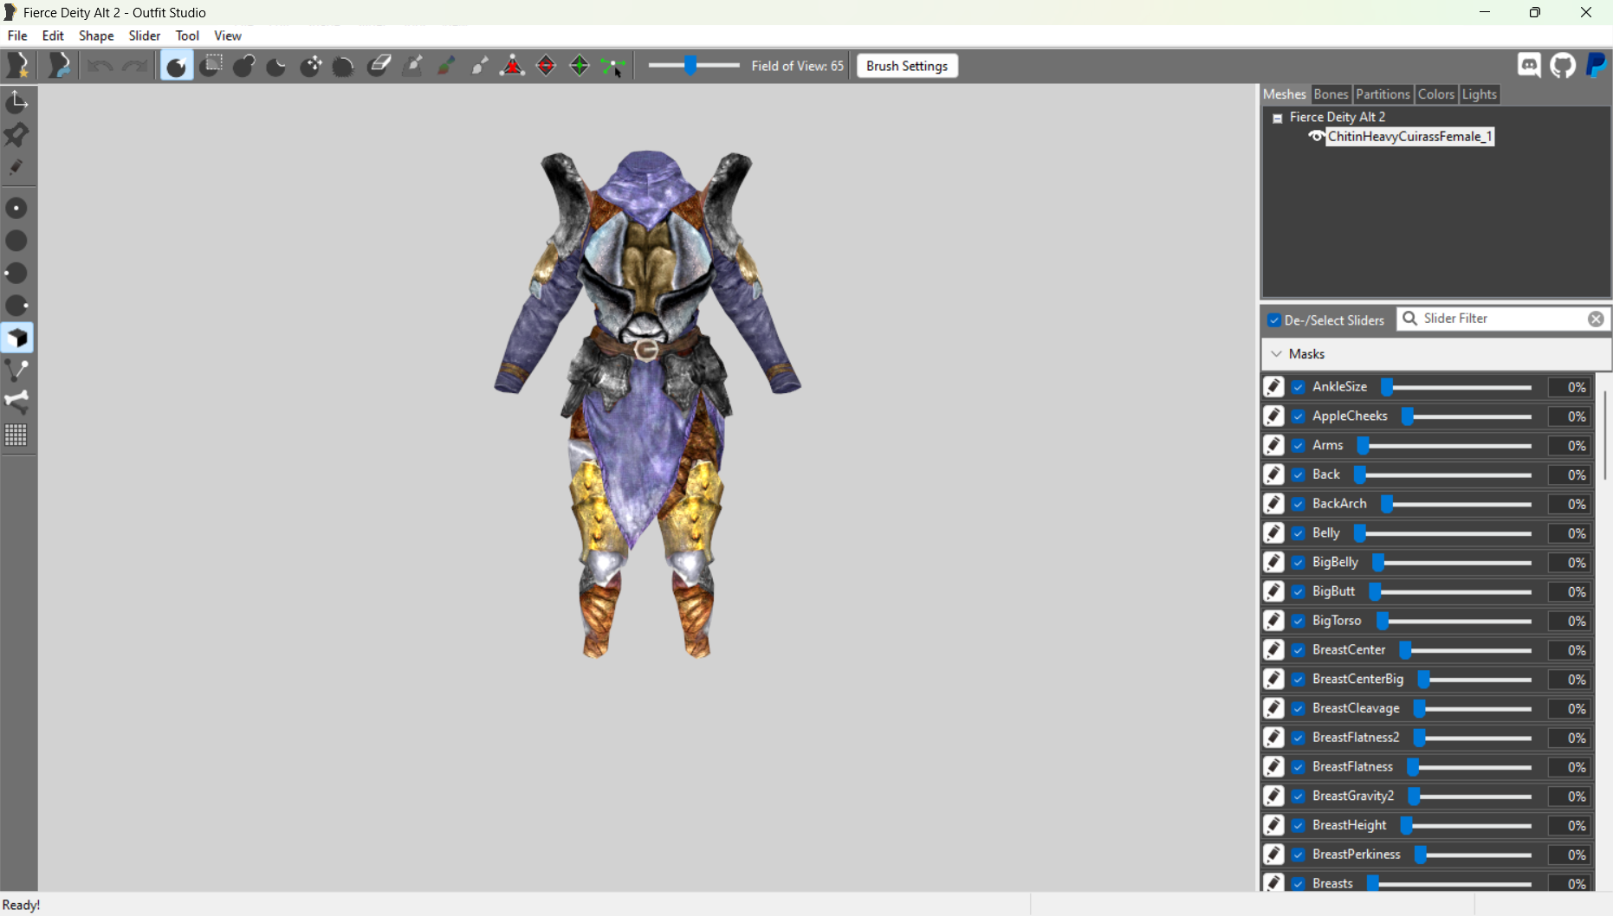Switch to the Partitions tab

click(1383, 94)
